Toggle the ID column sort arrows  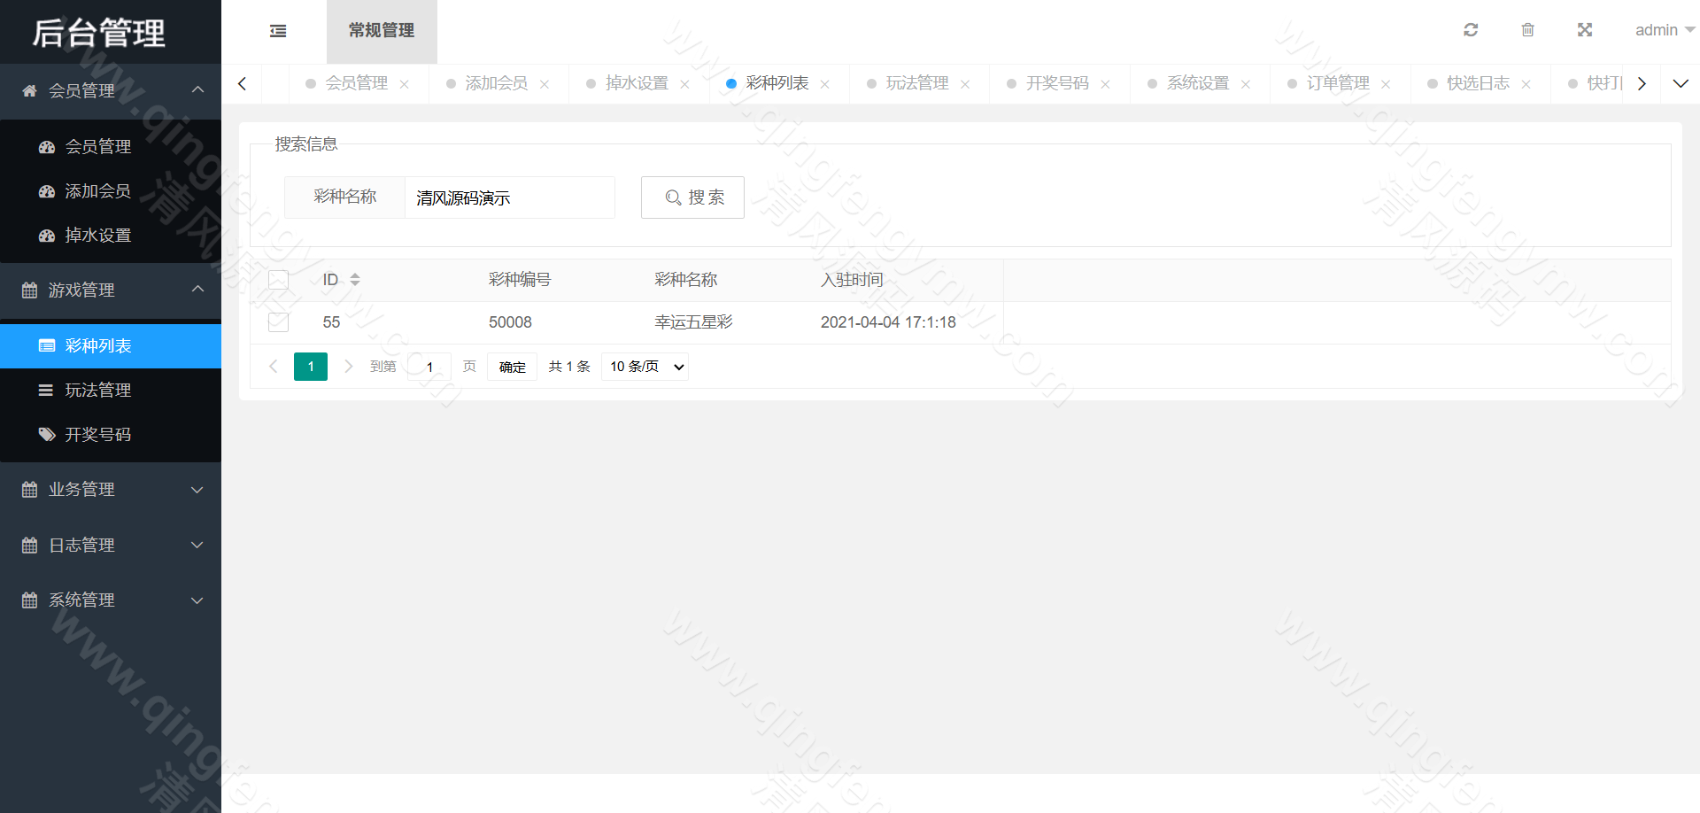pos(354,279)
